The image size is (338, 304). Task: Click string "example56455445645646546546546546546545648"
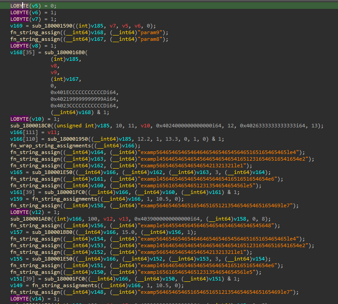click(206, 226)
